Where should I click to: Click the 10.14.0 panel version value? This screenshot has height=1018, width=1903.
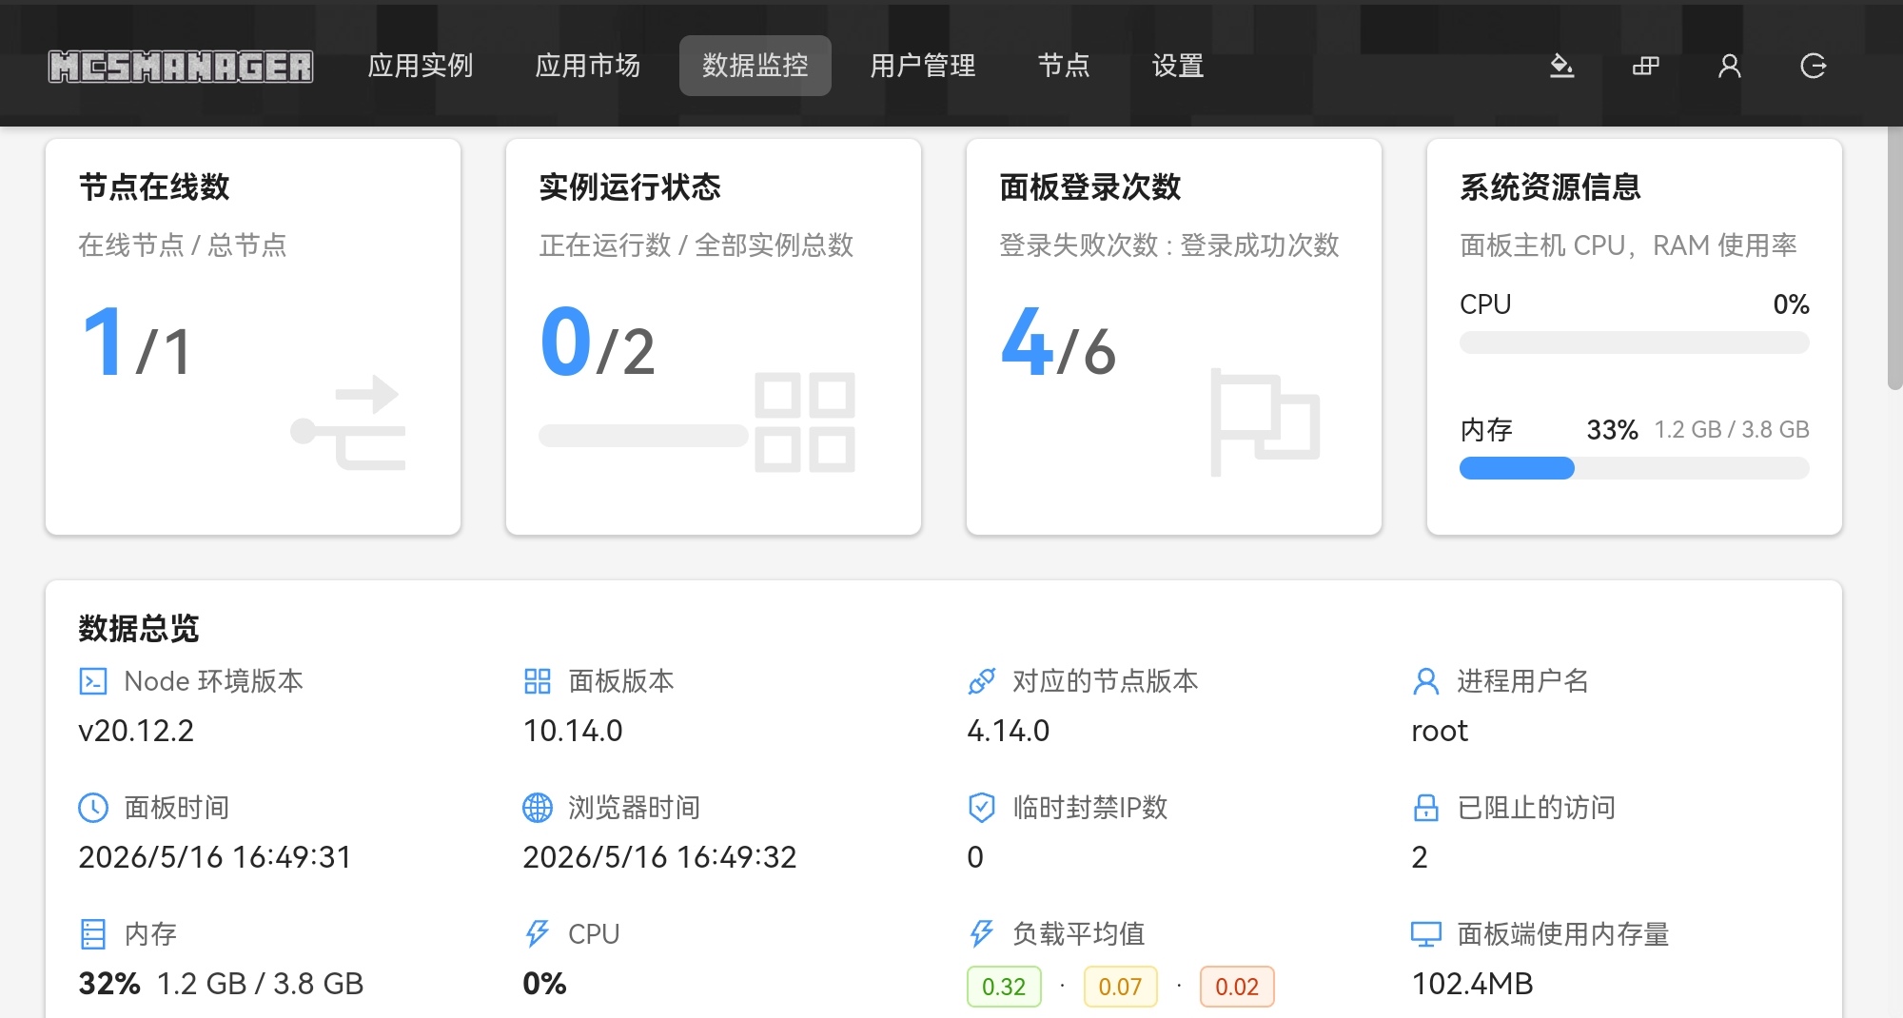point(573,731)
